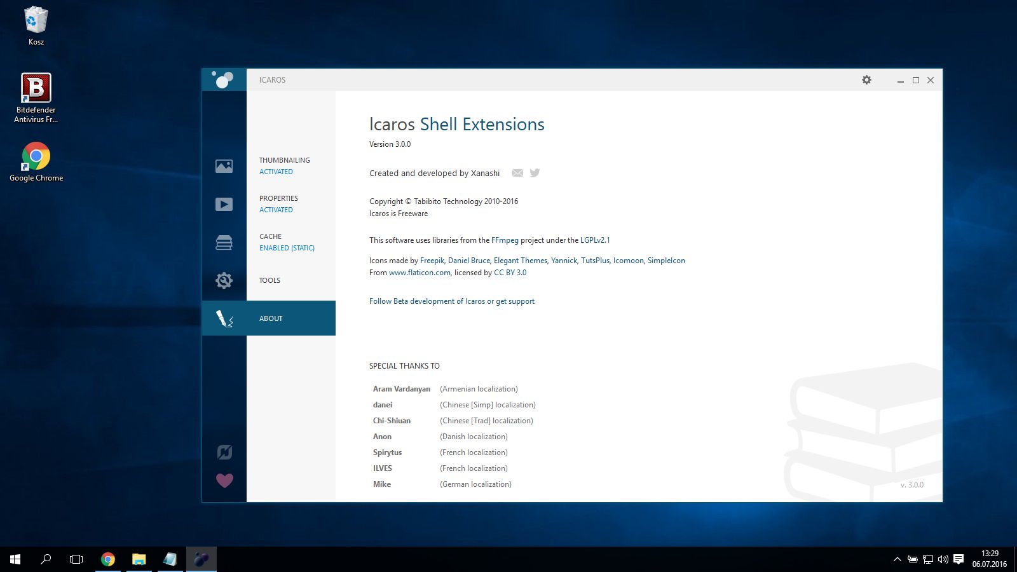Toggle Thumbnailing ACTIVATED status

(276, 172)
